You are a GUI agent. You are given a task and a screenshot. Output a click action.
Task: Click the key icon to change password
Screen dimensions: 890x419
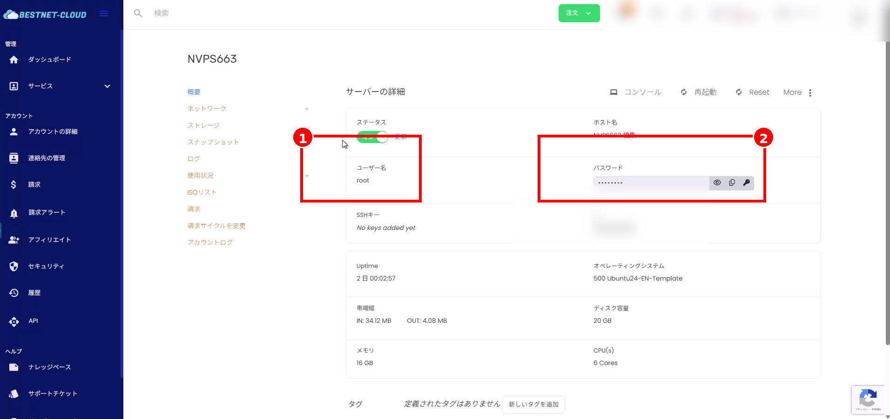[x=746, y=183]
